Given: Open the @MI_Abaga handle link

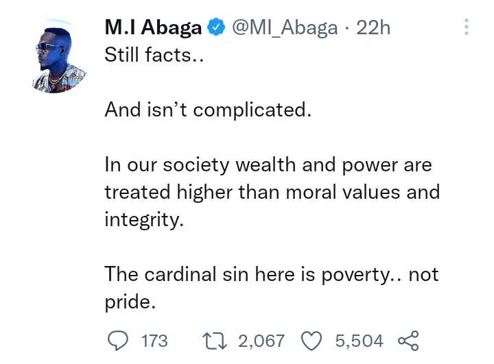Looking at the screenshot, I should pos(285,27).
